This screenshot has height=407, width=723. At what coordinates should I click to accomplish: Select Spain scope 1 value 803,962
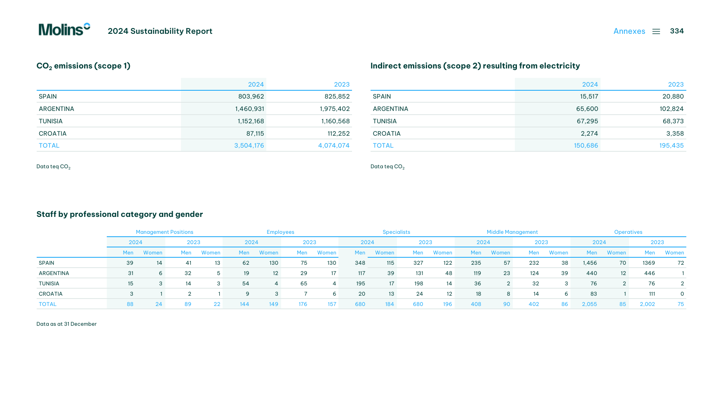251,96
